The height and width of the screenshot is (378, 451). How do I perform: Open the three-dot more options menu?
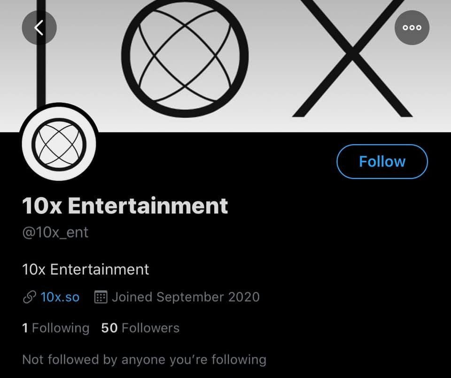(x=412, y=28)
